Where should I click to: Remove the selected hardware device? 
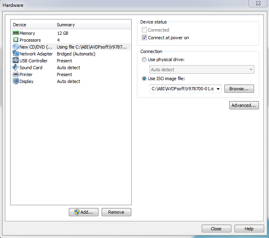116,212
